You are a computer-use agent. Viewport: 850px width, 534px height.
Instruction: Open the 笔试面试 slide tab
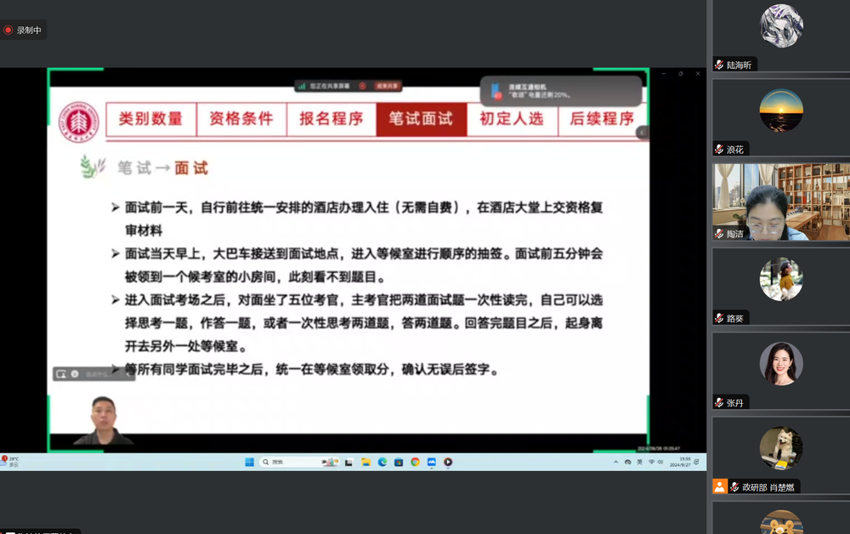click(421, 119)
